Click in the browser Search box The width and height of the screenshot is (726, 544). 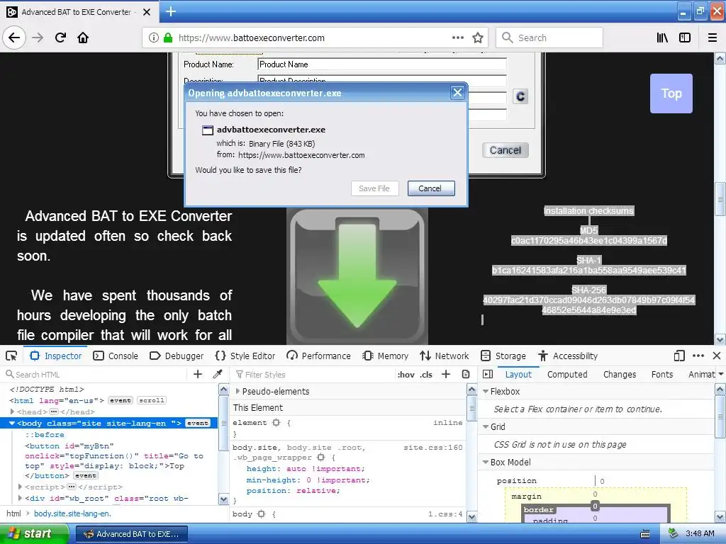549,38
